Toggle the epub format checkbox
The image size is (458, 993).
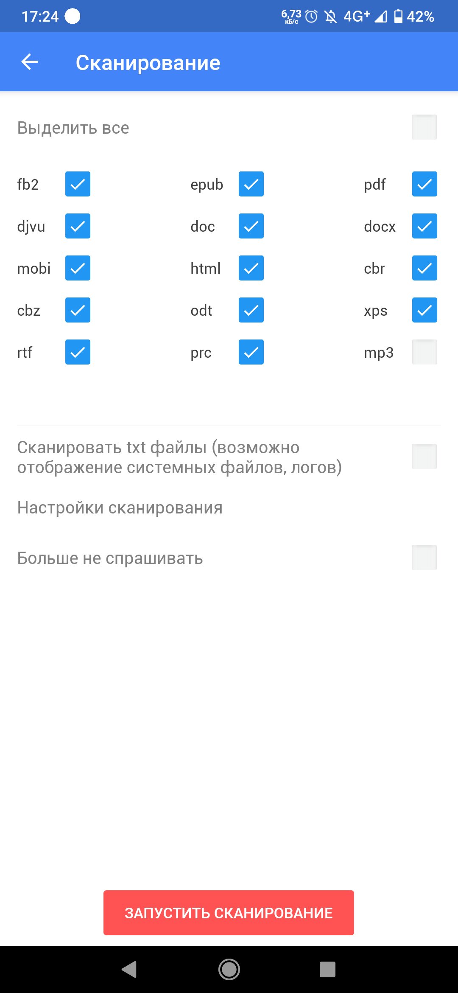pyautogui.click(x=251, y=184)
